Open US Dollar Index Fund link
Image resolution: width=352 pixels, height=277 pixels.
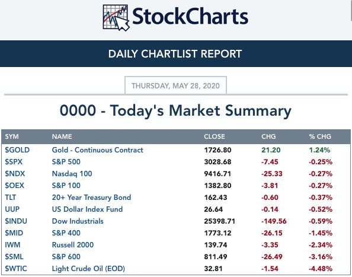click(x=87, y=209)
